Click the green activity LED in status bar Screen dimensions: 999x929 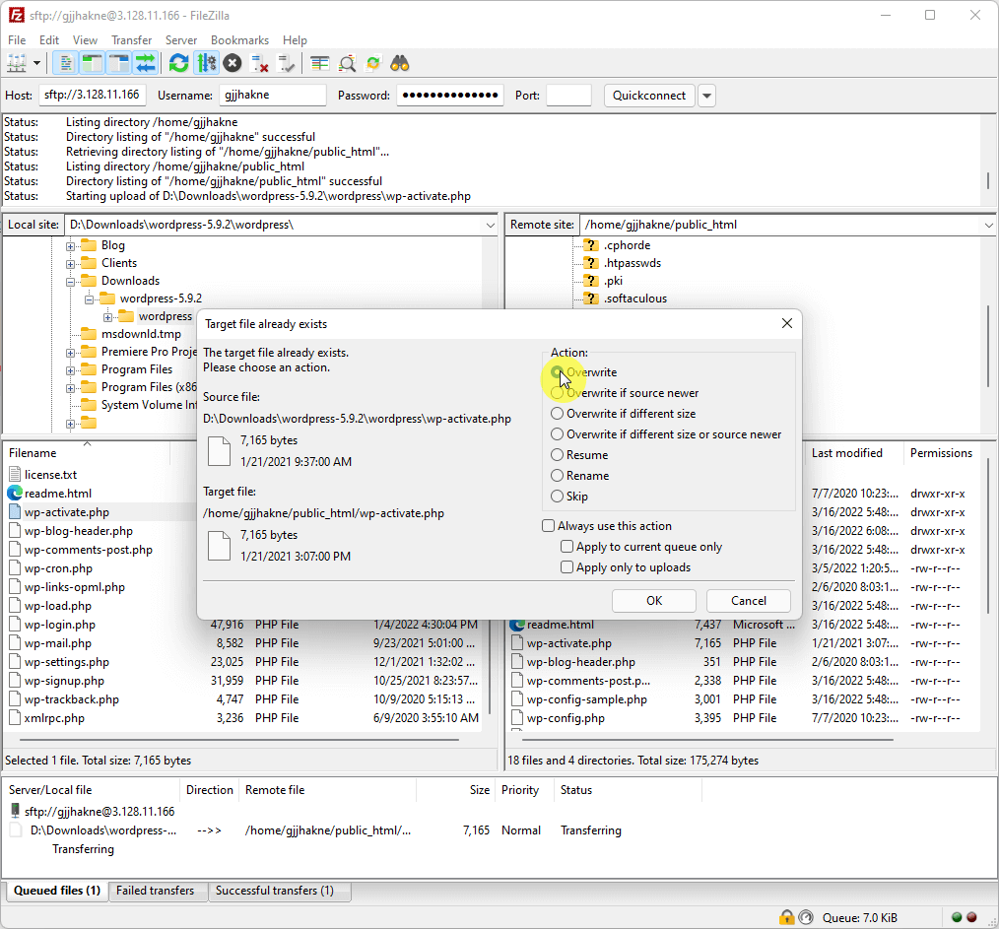pos(957,917)
